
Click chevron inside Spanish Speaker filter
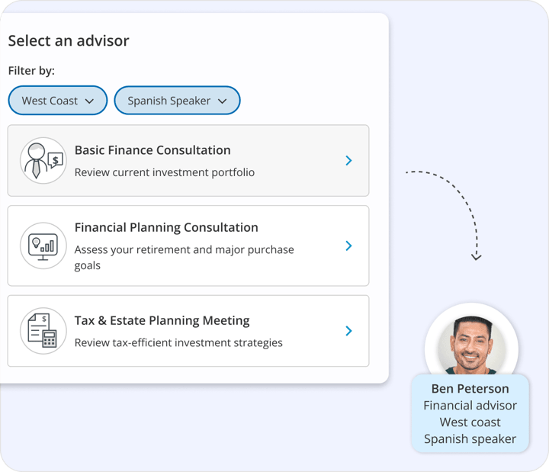(223, 101)
